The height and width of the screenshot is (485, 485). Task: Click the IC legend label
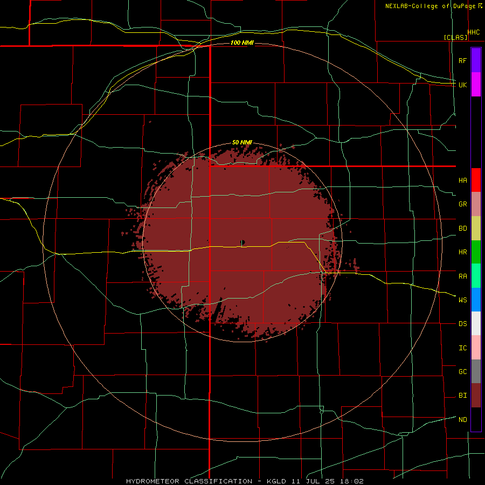462,348
